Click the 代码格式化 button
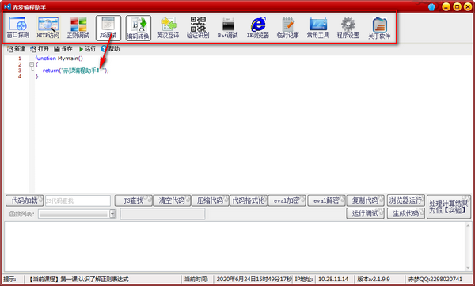This screenshot has width=475, height=286. [x=249, y=200]
